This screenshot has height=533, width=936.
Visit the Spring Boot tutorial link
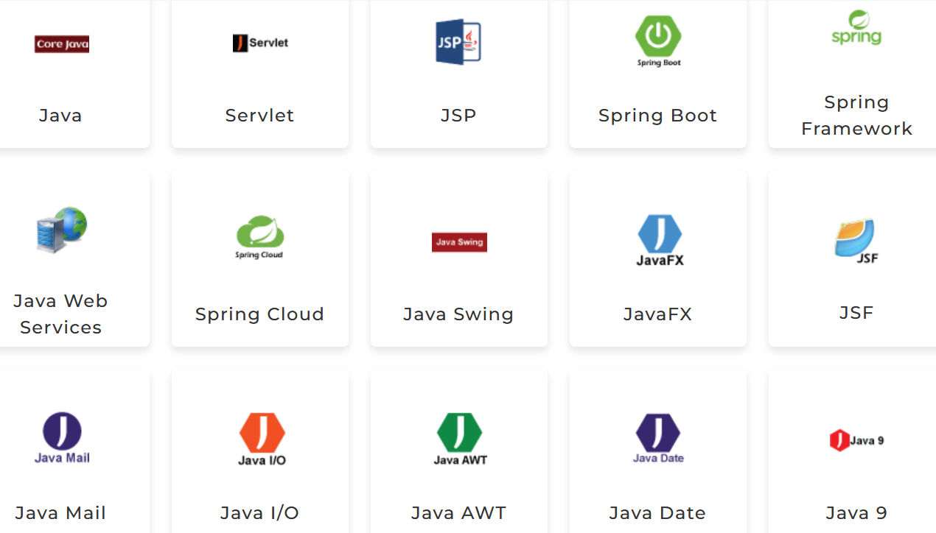[x=657, y=116]
